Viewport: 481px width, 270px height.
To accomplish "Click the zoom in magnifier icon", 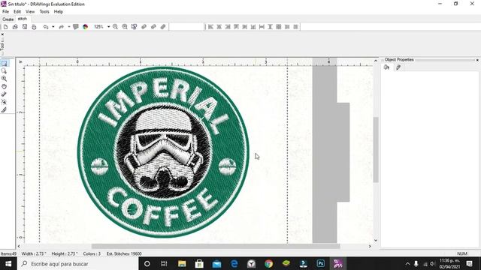I will pos(125,27).
